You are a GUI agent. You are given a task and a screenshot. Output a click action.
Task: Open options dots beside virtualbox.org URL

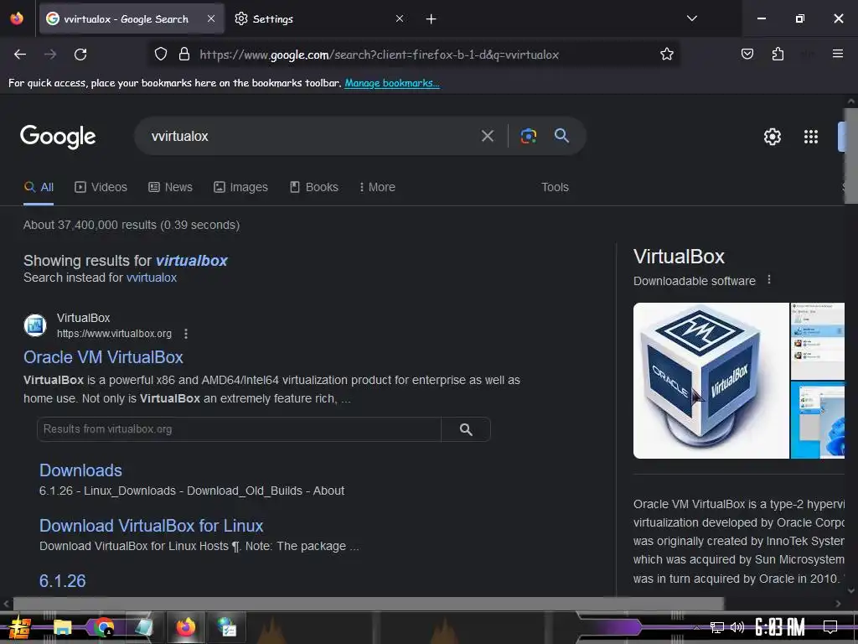click(186, 334)
